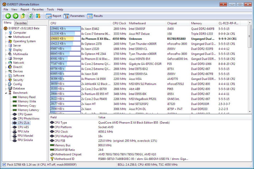Click the Multimedia tree icon
Screen dimensions: 254x169
[10, 54]
